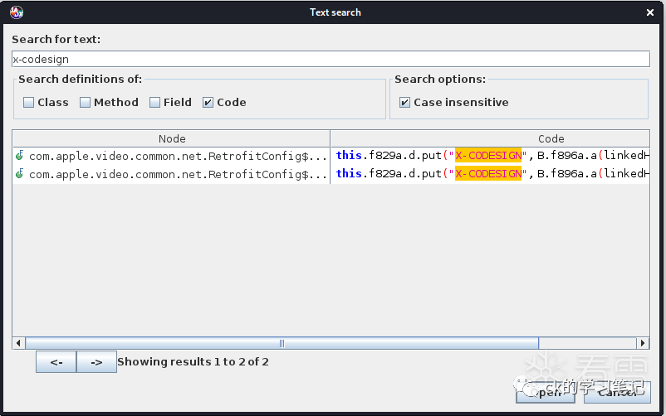Enable the Method search definition checkbox

click(86, 103)
